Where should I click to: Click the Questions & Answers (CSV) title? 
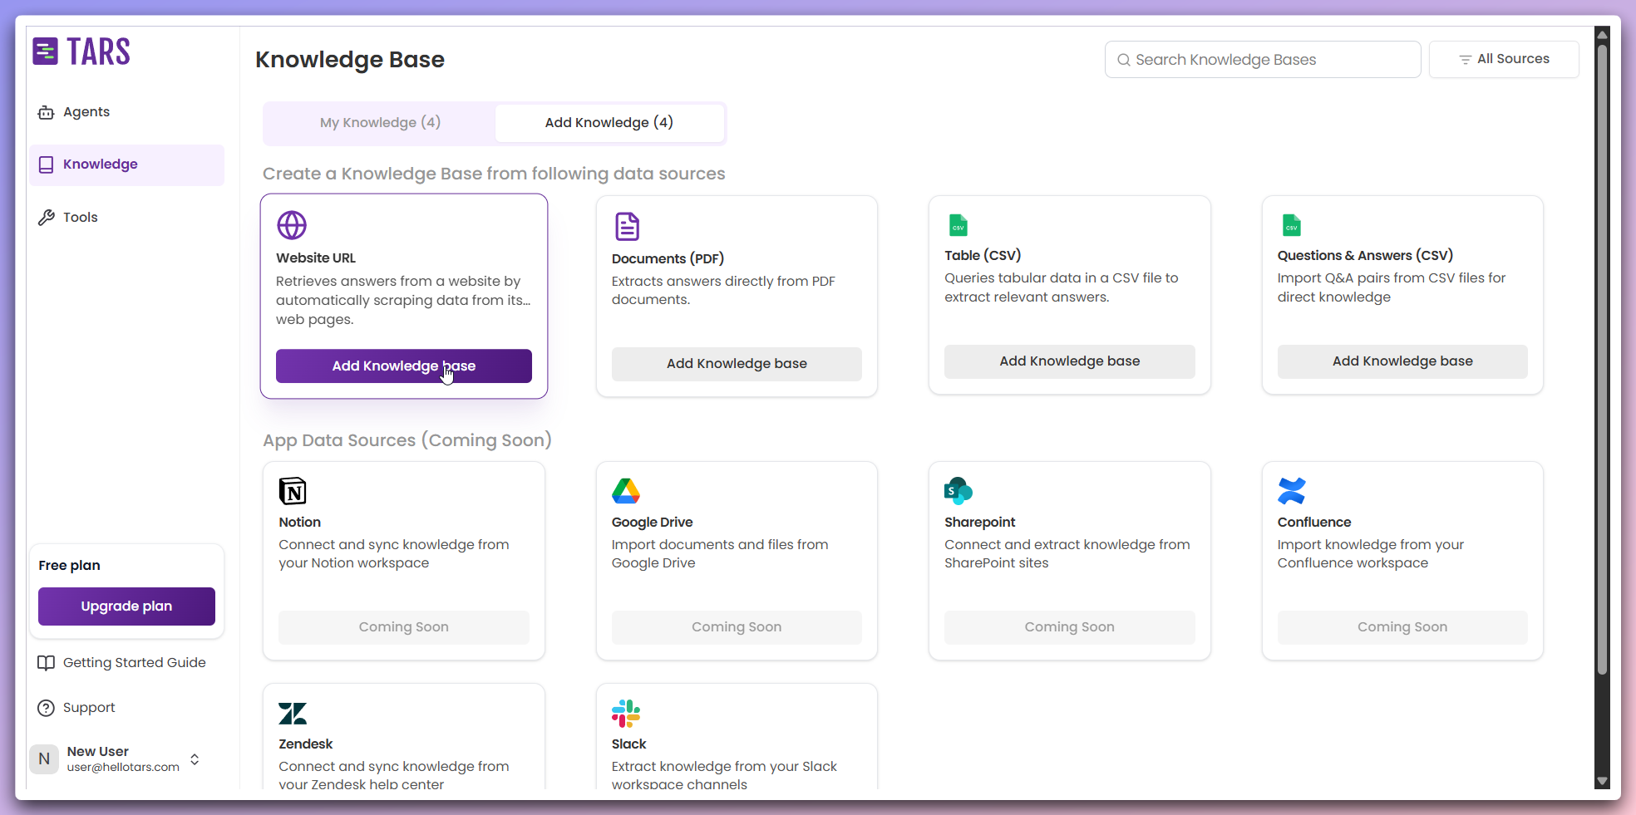(x=1365, y=256)
